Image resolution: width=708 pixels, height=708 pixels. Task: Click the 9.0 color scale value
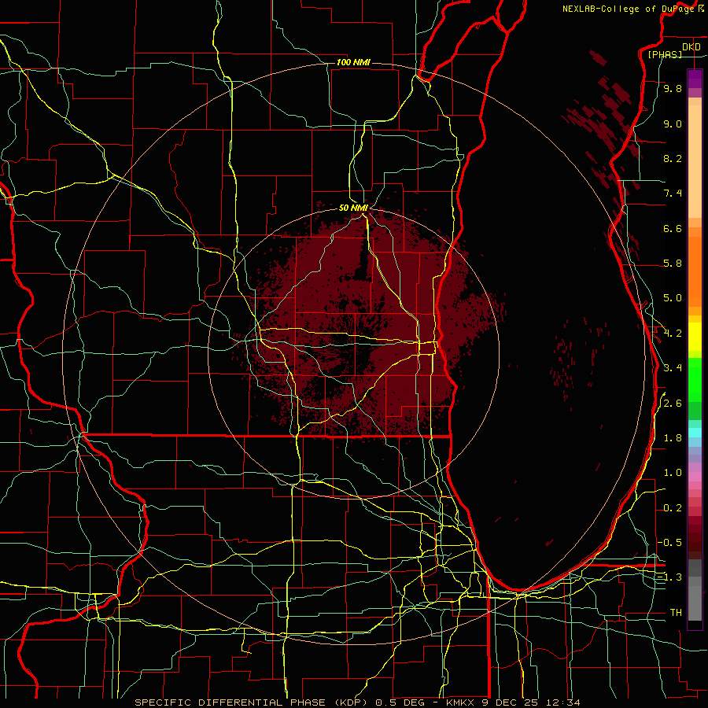click(x=673, y=124)
